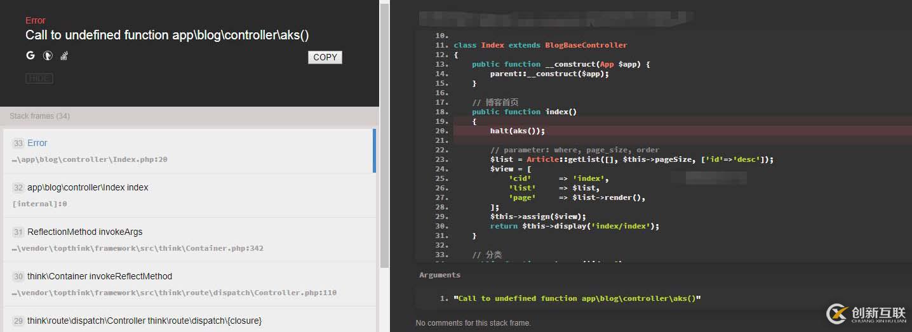Select frame 29 think\route\dispatch\Controller closure

coord(190,319)
